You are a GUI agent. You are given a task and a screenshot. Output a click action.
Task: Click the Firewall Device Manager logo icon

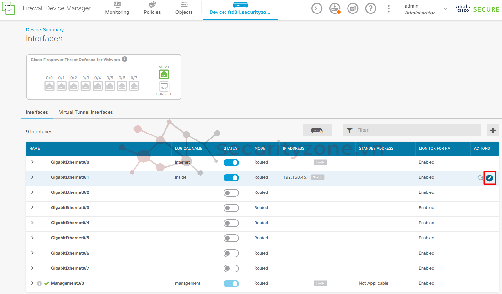(8, 8)
